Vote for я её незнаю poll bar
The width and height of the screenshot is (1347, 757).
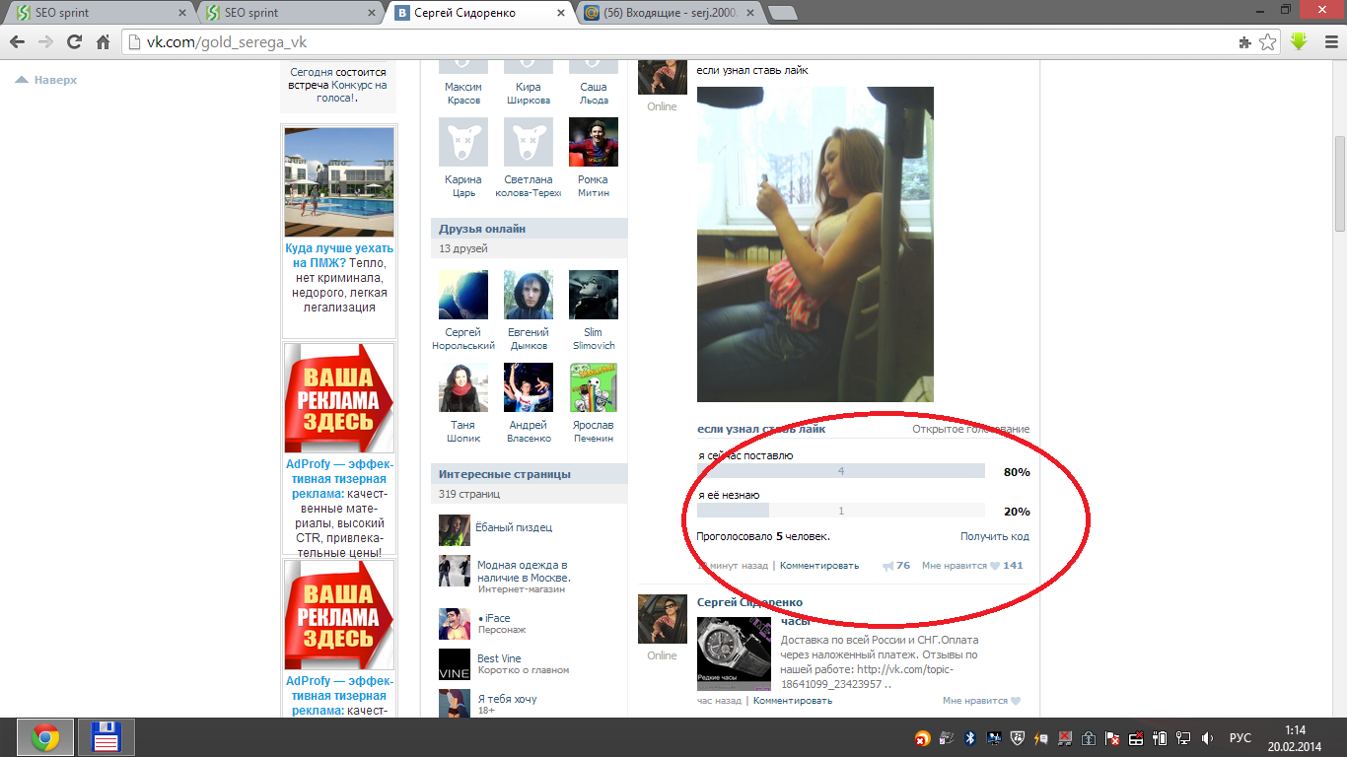click(841, 511)
